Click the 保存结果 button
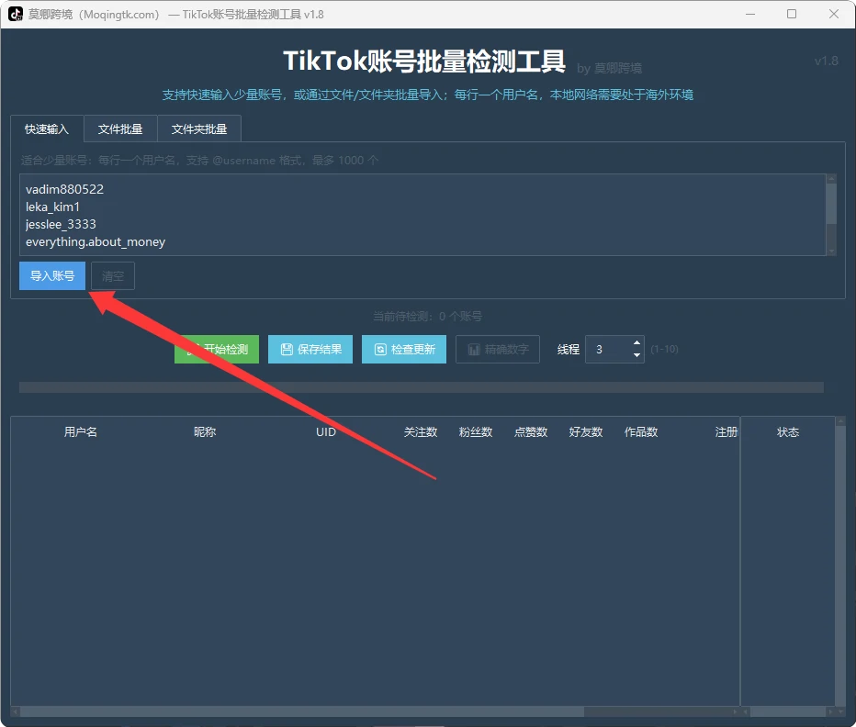 tap(310, 350)
